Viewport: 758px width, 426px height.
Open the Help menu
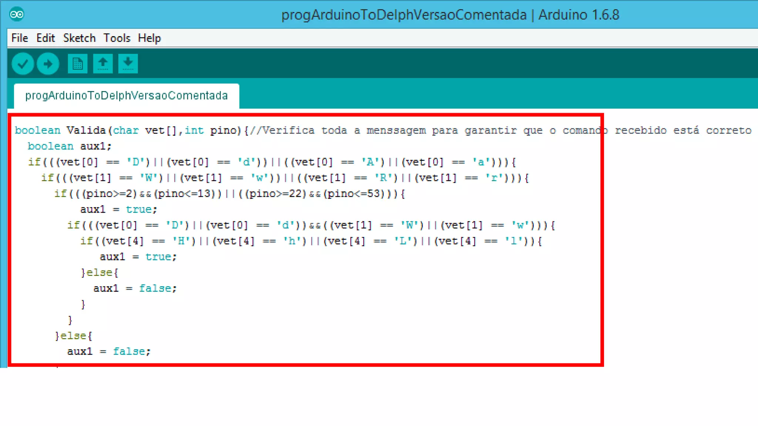(149, 38)
